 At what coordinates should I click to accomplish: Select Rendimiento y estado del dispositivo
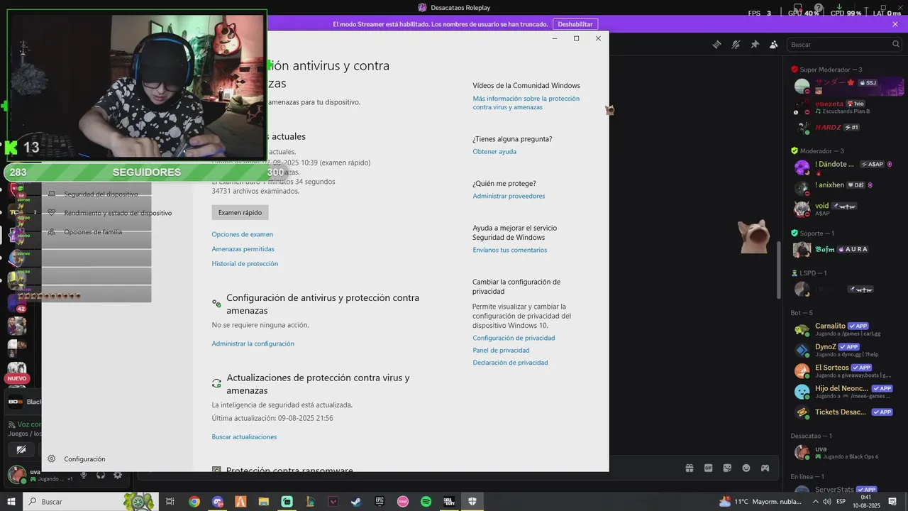coord(117,213)
